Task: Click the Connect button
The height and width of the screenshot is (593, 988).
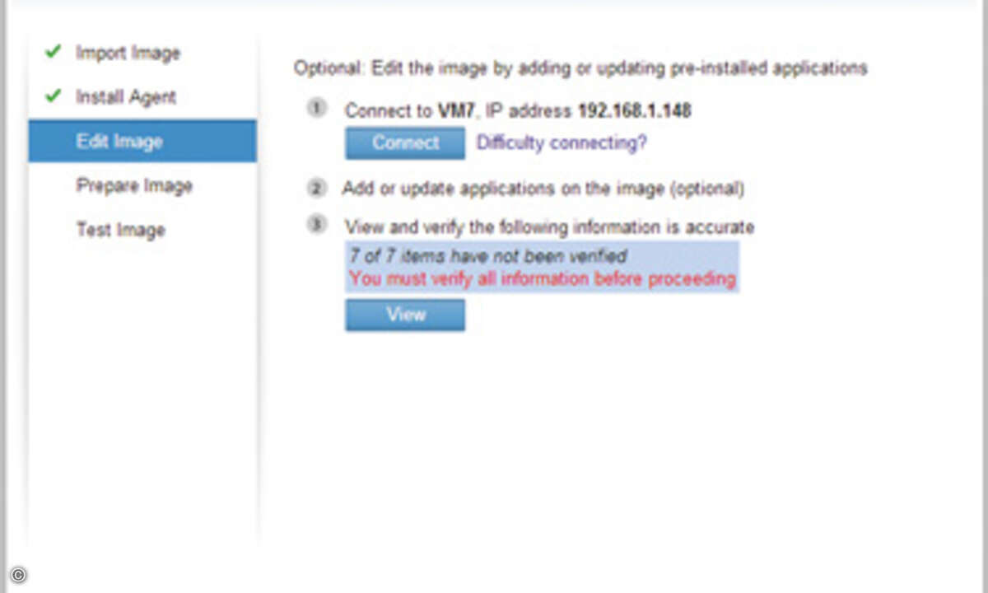Action: [x=405, y=142]
